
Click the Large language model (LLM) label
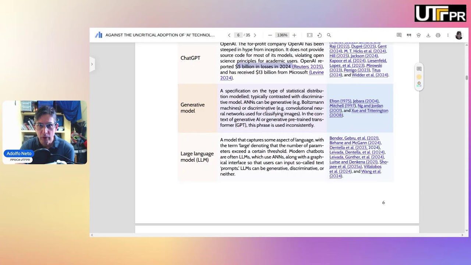[x=197, y=157]
